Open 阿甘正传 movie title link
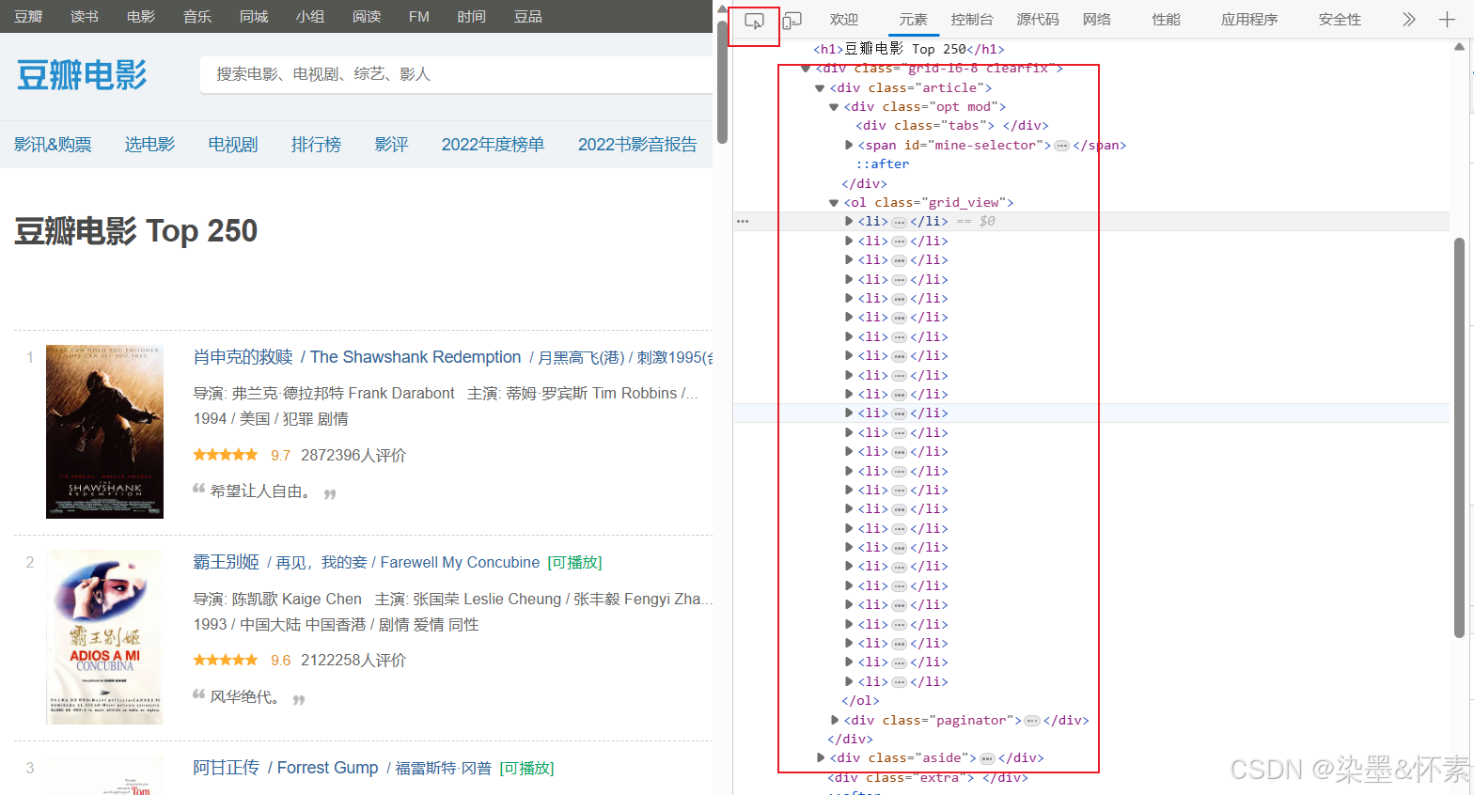 pyautogui.click(x=226, y=768)
